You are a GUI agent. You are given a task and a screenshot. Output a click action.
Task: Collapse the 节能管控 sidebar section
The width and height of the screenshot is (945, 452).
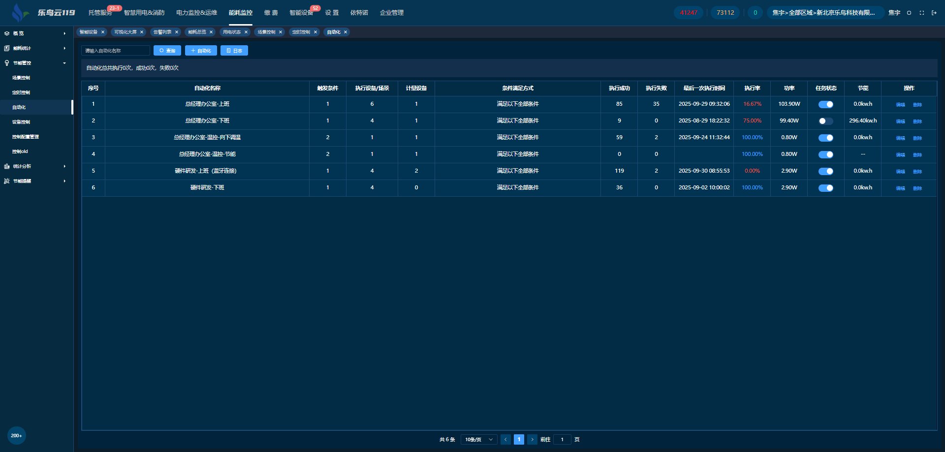[x=64, y=63]
